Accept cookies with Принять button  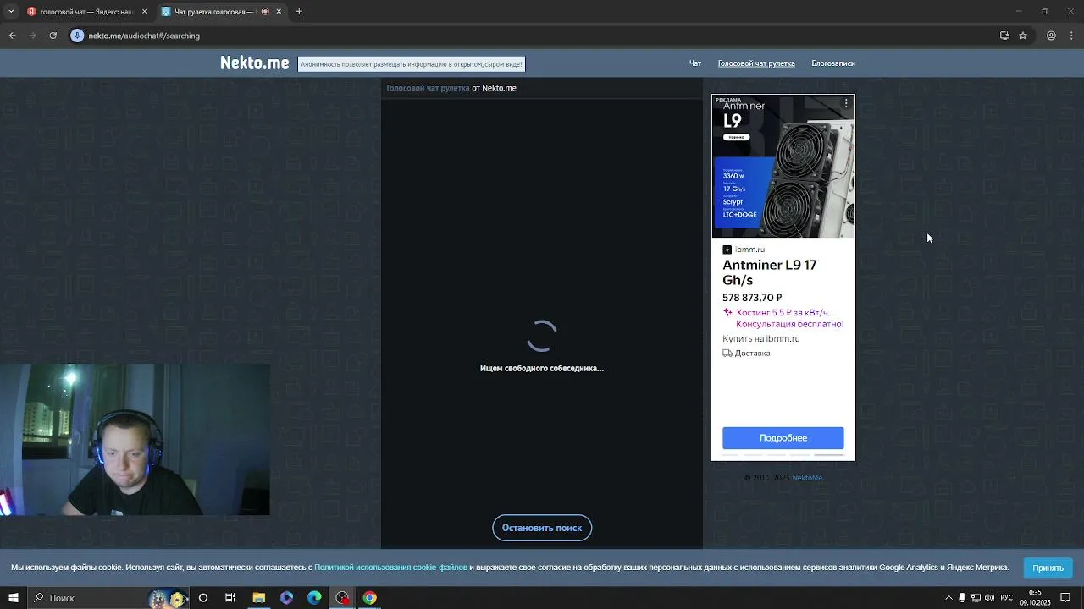(1048, 568)
